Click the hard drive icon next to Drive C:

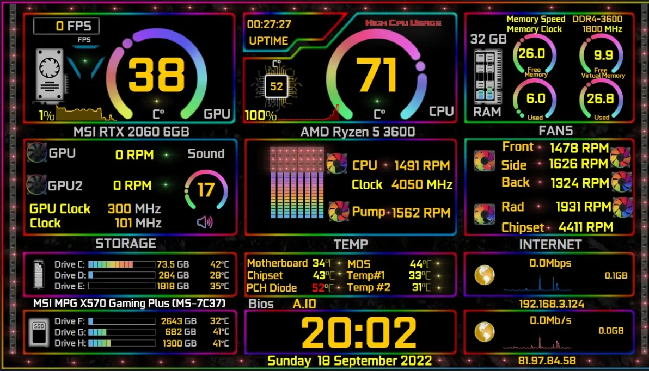coord(39,274)
